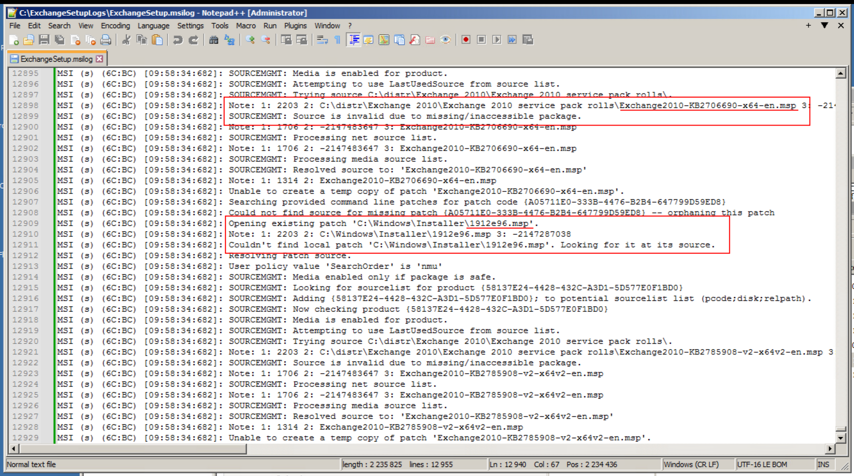Screen dimensions: 854x476
Task: Toggle Word Wrap toolbar icon
Action: [x=322, y=40]
